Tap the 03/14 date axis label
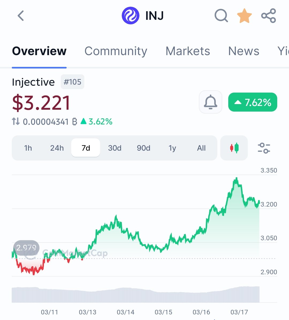The width and height of the screenshot is (289, 320). point(126,312)
